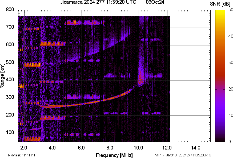This screenshot has height=158, width=233.
Task: Click the range tick label '800'
Action: tap(10, 10)
